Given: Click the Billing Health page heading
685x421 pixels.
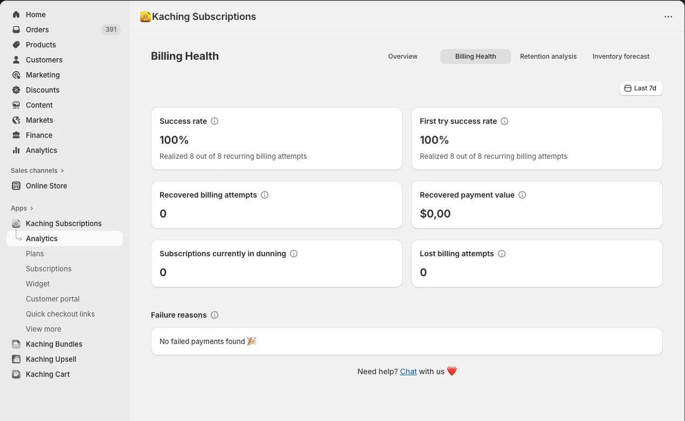Looking at the screenshot, I should coord(185,56).
